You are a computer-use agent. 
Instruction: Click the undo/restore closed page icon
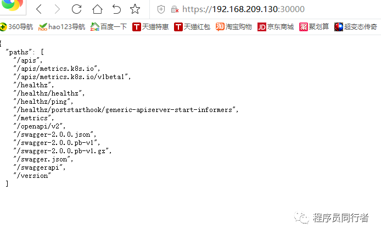[116, 9]
